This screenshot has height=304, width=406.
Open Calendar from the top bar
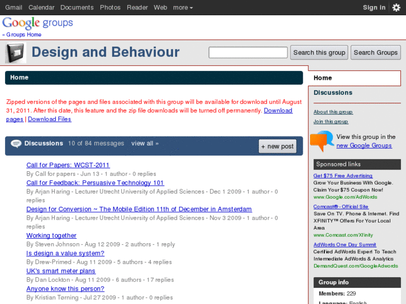pos(41,7)
